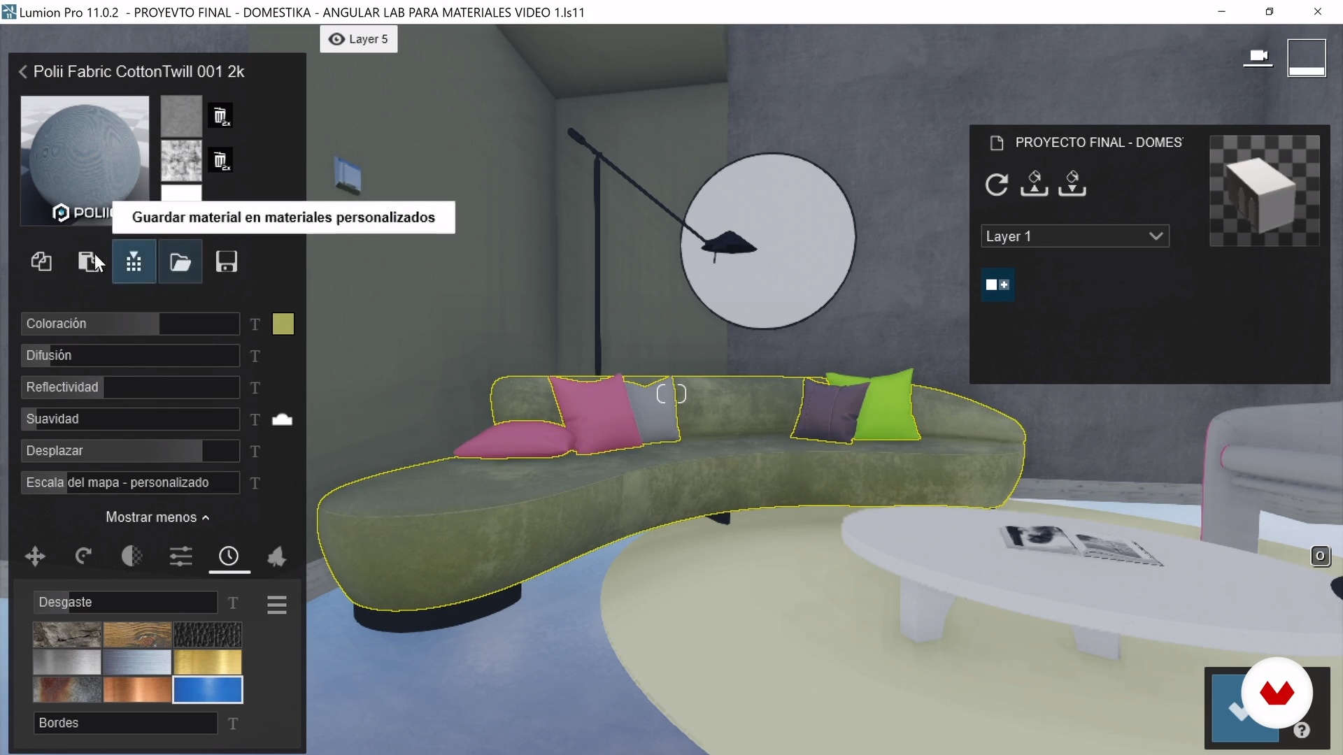Click the paste material icon
1343x755 pixels.
pyautogui.click(x=88, y=261)
